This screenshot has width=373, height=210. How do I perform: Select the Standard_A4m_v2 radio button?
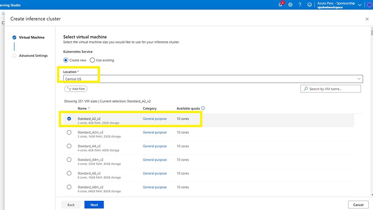point(69,160)
